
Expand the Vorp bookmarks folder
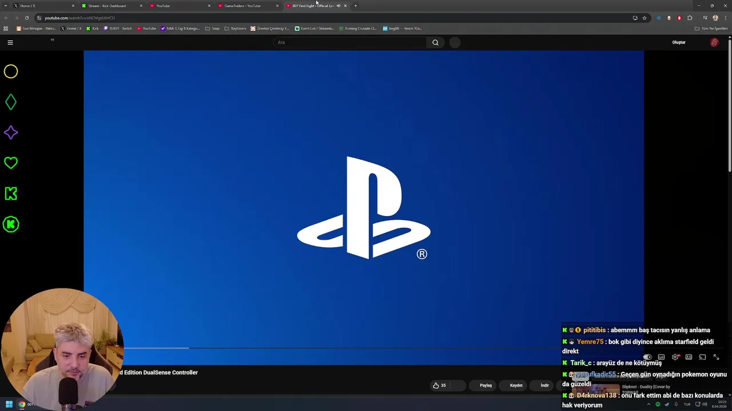tap(212, 28)
